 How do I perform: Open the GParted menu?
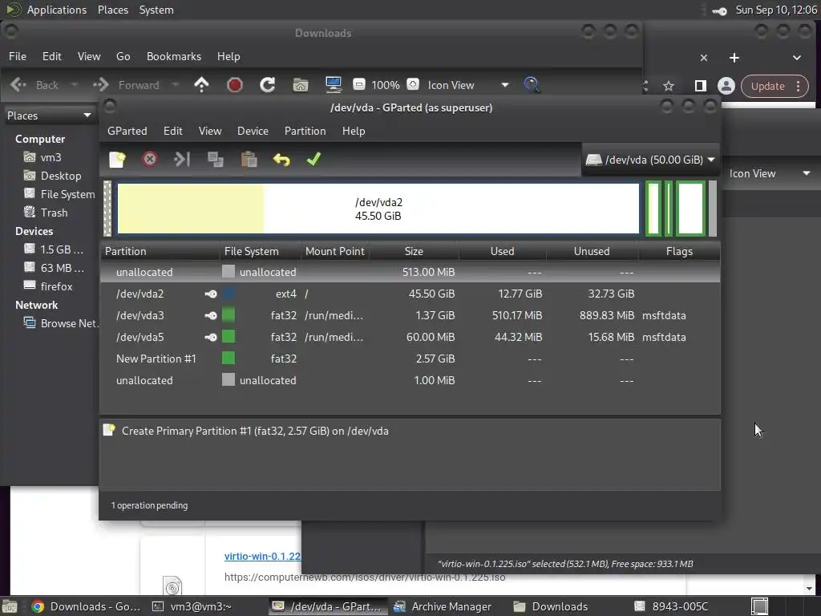tap(127, 131)
